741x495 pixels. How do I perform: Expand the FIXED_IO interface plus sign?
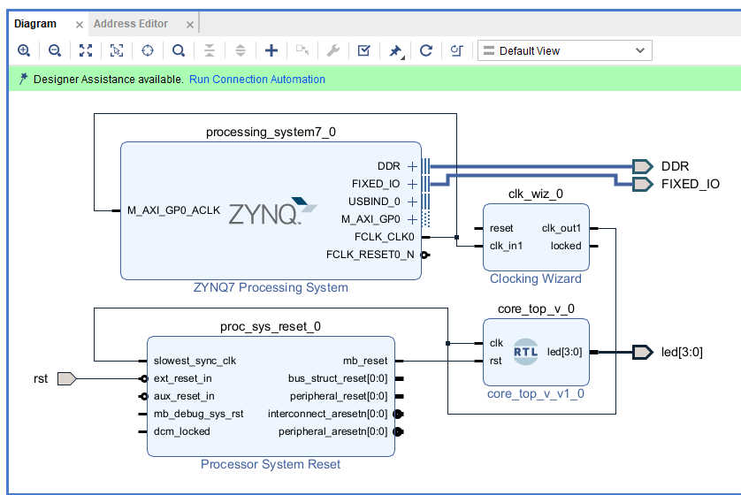[x=412, y=184]
